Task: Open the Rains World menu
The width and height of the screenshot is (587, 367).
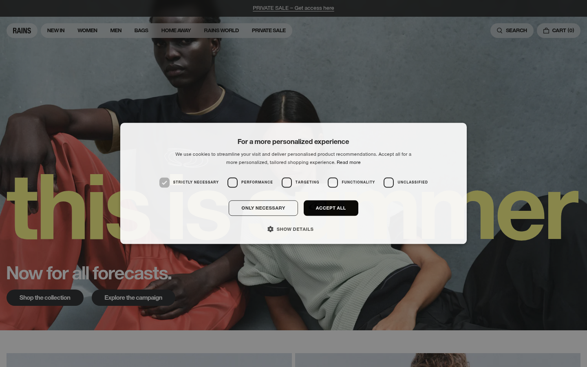Action: [221, 31]
